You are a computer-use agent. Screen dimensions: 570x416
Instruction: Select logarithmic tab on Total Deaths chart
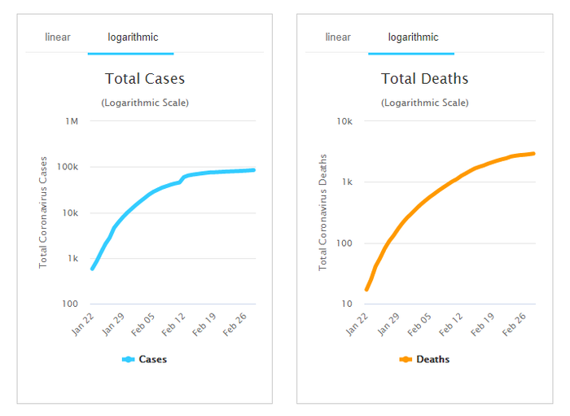413,37
